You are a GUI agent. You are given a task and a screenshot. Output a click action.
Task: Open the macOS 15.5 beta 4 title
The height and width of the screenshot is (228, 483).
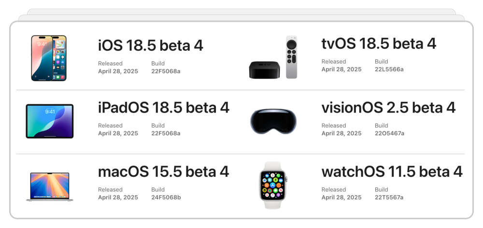coord(163,171)
